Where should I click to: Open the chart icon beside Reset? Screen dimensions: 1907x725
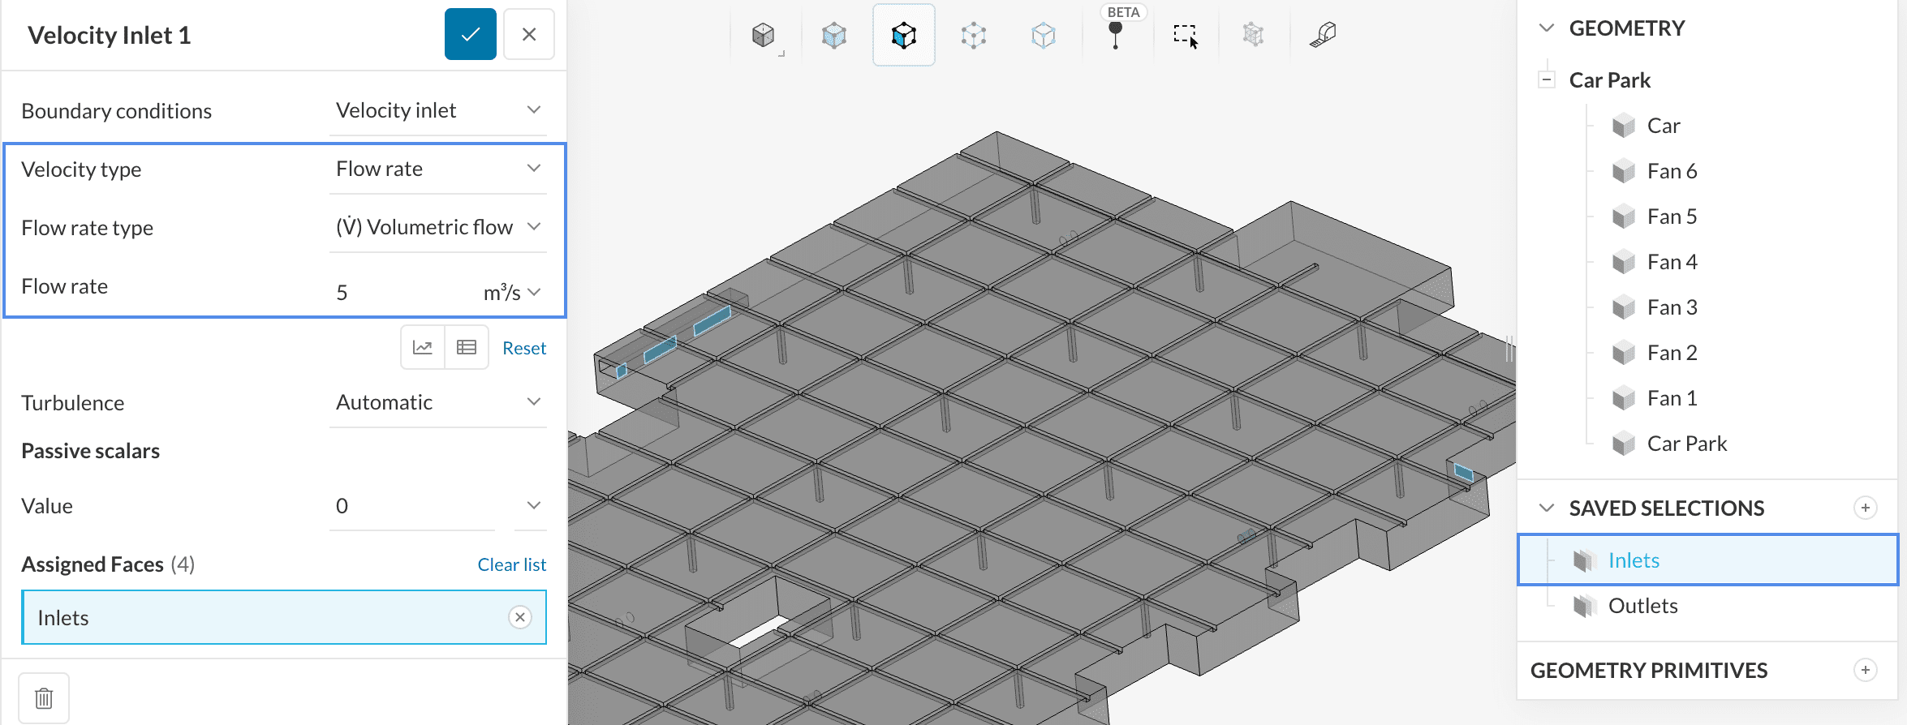coord(423,348)
